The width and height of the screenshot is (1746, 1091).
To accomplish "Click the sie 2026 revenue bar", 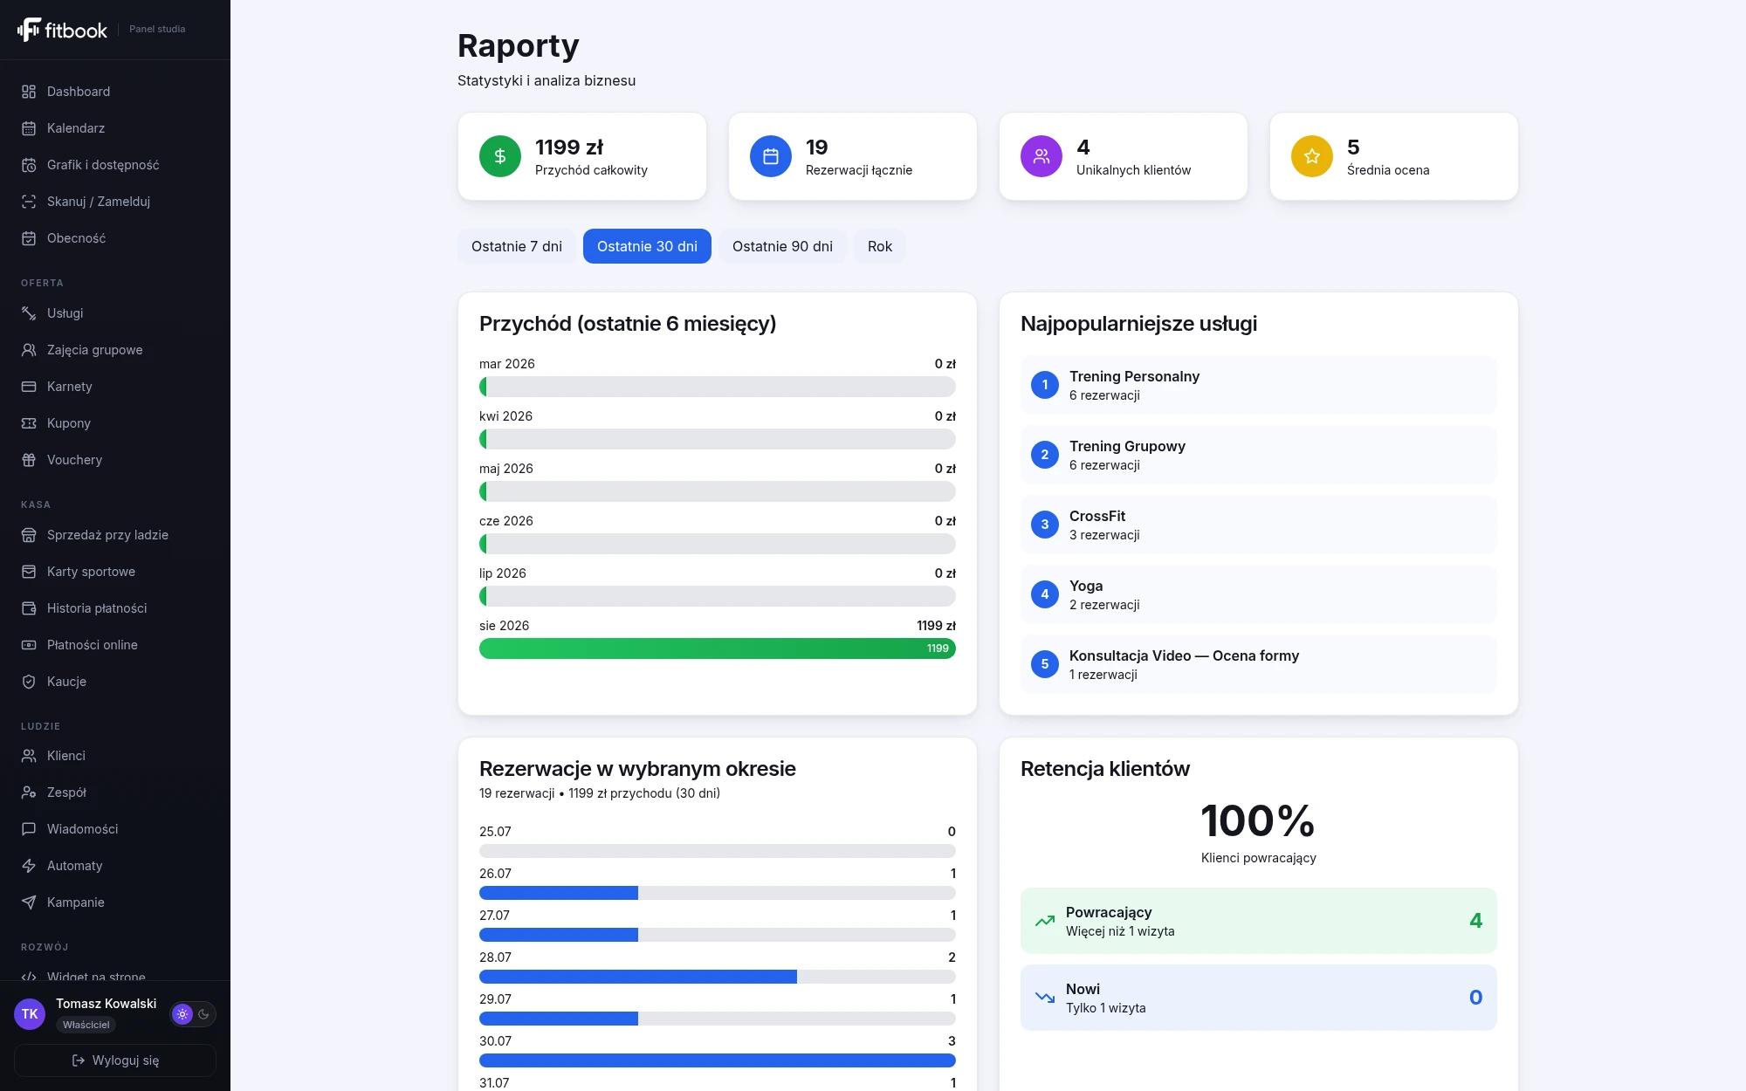I will click(x=718, y=648).
